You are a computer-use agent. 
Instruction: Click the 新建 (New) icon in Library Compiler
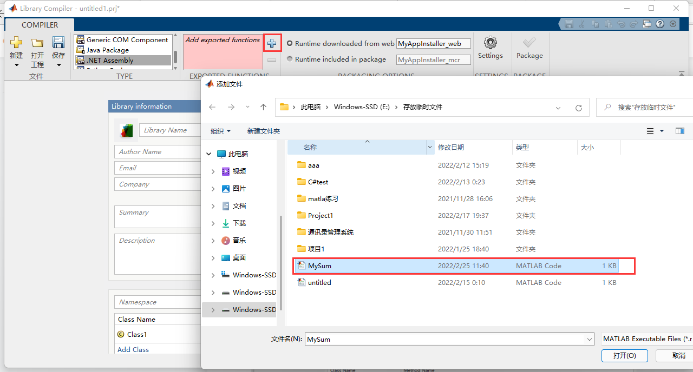pyautogui.click(x=16, y=42)
